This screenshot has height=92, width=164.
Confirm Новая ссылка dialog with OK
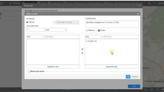128,77
